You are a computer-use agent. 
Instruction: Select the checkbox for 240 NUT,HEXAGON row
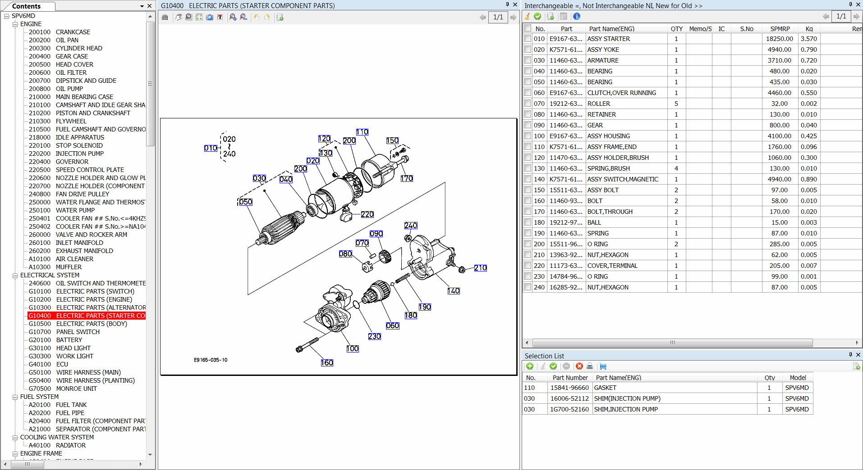click(x=527, y=287)
